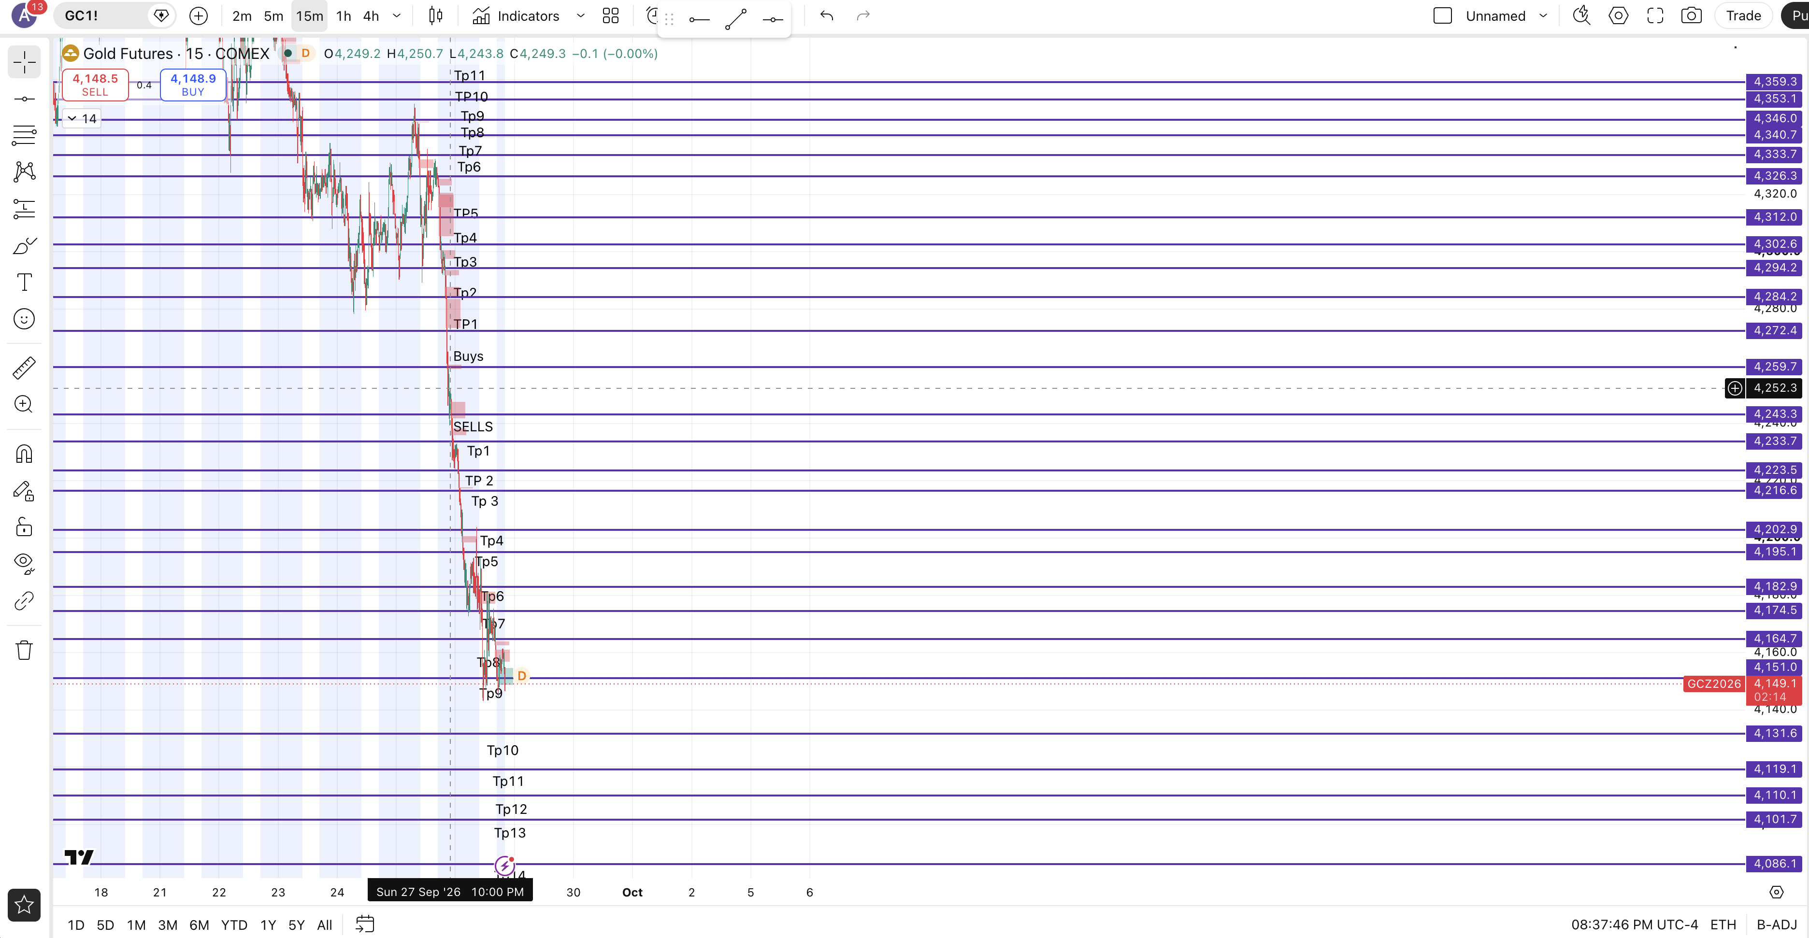Select the crosshair cursor tool
The image size is (1809, 938).
[x=24, y=62]
